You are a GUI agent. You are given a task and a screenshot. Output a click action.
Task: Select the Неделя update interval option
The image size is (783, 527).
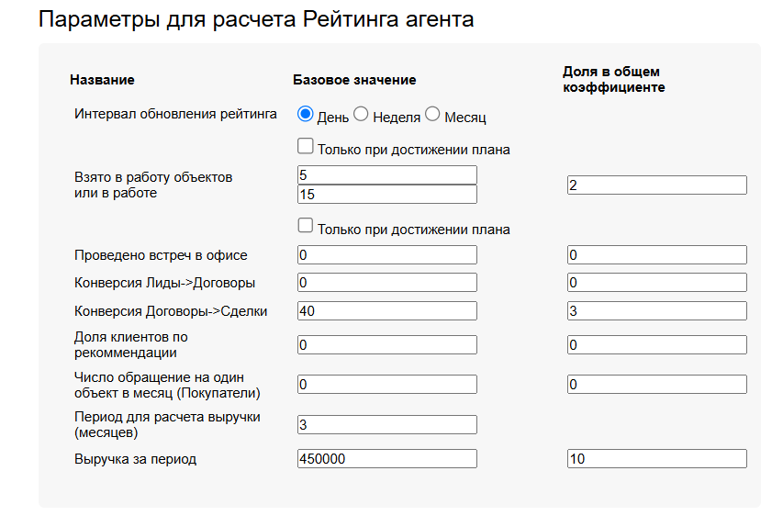click(x=361, y=115)
